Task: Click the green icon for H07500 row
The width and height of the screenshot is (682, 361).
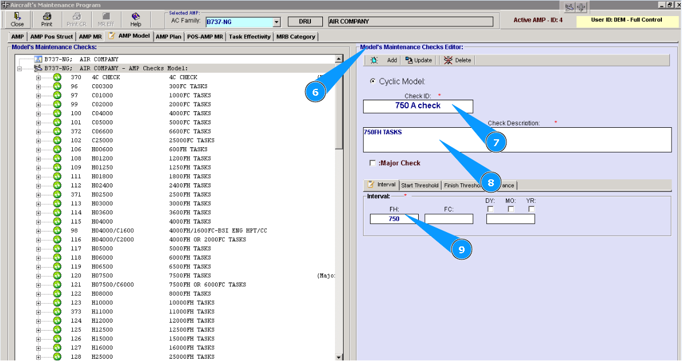Action: [57, 276]
